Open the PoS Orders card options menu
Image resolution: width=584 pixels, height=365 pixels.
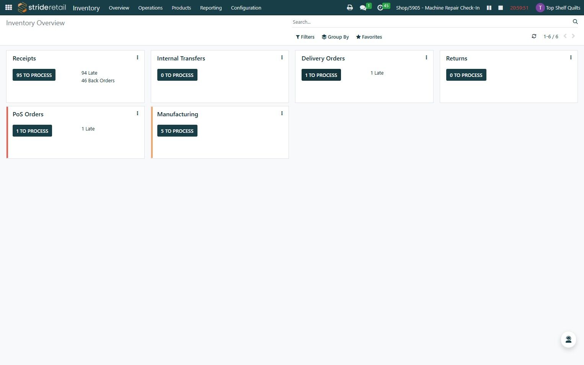(x=137, y=114)
